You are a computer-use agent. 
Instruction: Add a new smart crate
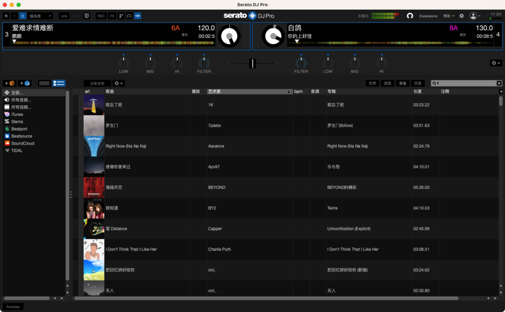[25, 83]
